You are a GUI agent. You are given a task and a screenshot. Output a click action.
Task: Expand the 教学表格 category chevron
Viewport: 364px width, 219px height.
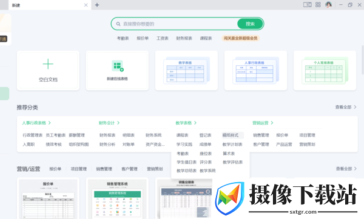[x=195, y=123]
